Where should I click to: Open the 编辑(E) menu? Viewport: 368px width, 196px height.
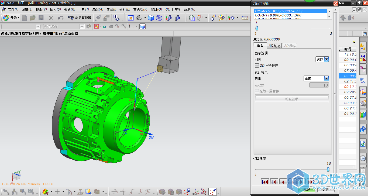tap(27, 9)
